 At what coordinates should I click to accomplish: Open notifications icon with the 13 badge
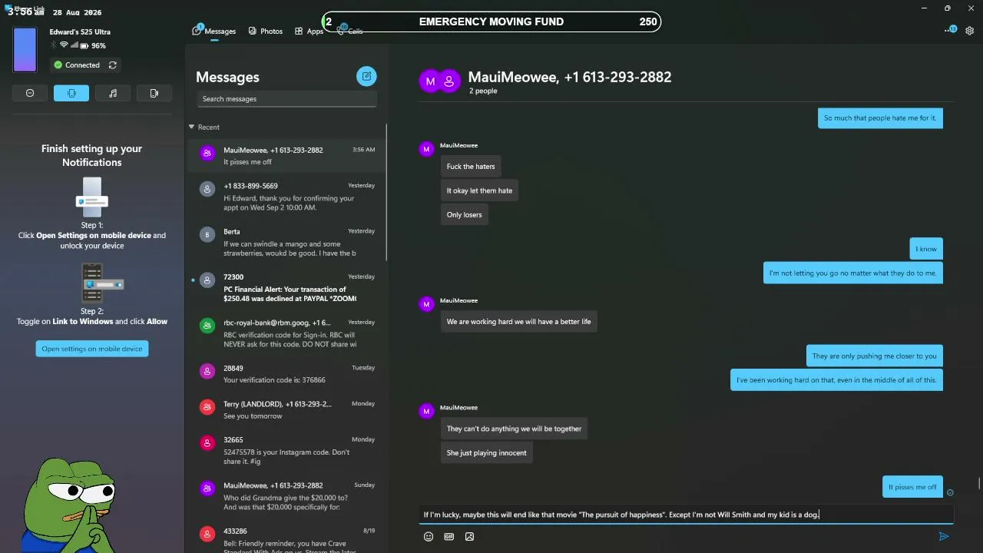tap(950, 31)
